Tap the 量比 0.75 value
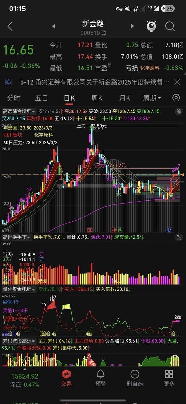This screenshot has width=186, height=404. 132,45
